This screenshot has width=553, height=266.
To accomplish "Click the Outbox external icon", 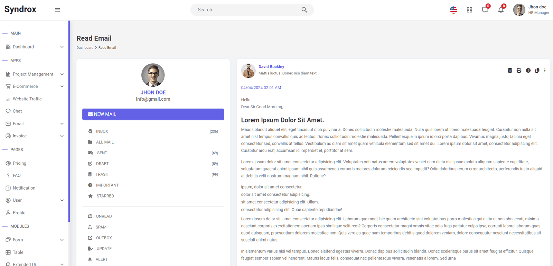I will [90, 238].
